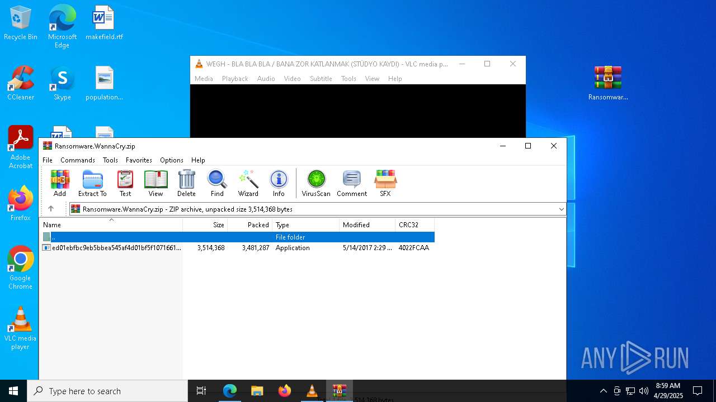
Task: Open the Favorites menu
Action: point(139,160)
